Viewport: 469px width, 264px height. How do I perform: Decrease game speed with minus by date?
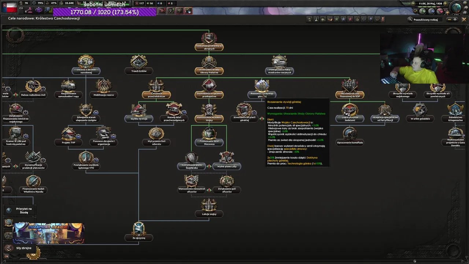point(413,4)
